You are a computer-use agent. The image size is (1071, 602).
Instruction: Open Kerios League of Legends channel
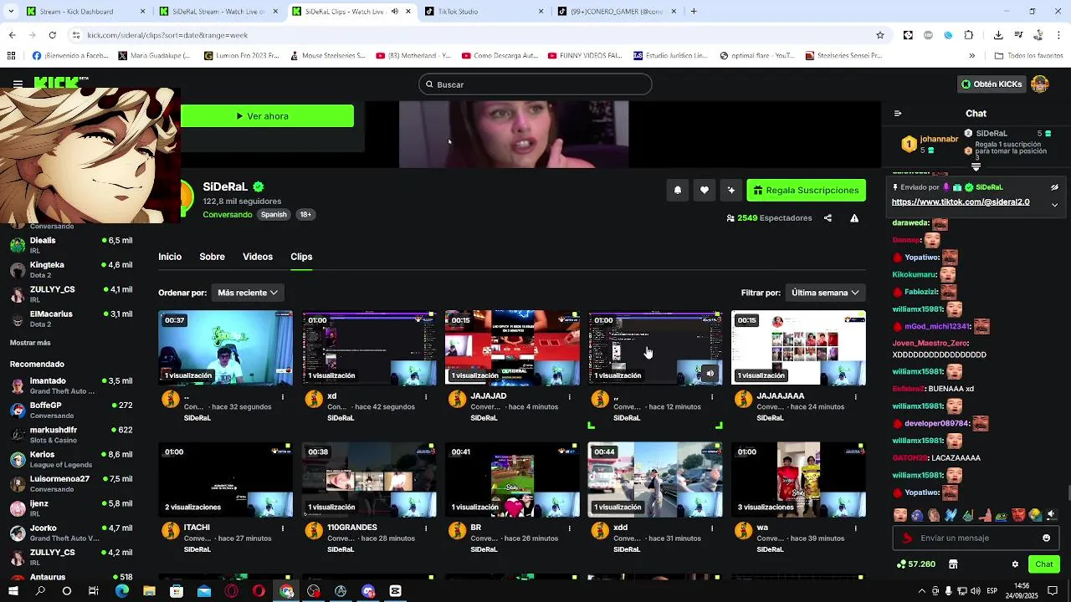click(71, 459)
